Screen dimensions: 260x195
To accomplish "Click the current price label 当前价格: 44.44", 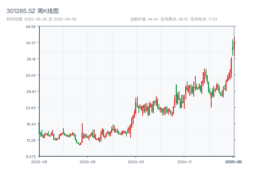I will click(x=144, y=19).
